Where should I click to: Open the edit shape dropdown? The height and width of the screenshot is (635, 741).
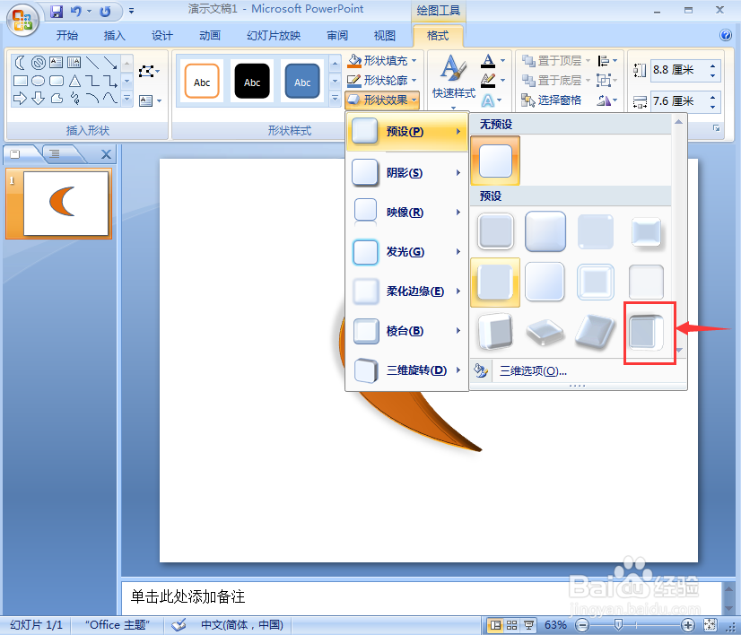point(149,72)
